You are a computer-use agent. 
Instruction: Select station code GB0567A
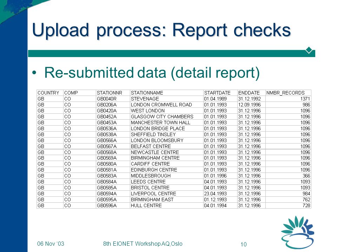(x=107, y=146)
